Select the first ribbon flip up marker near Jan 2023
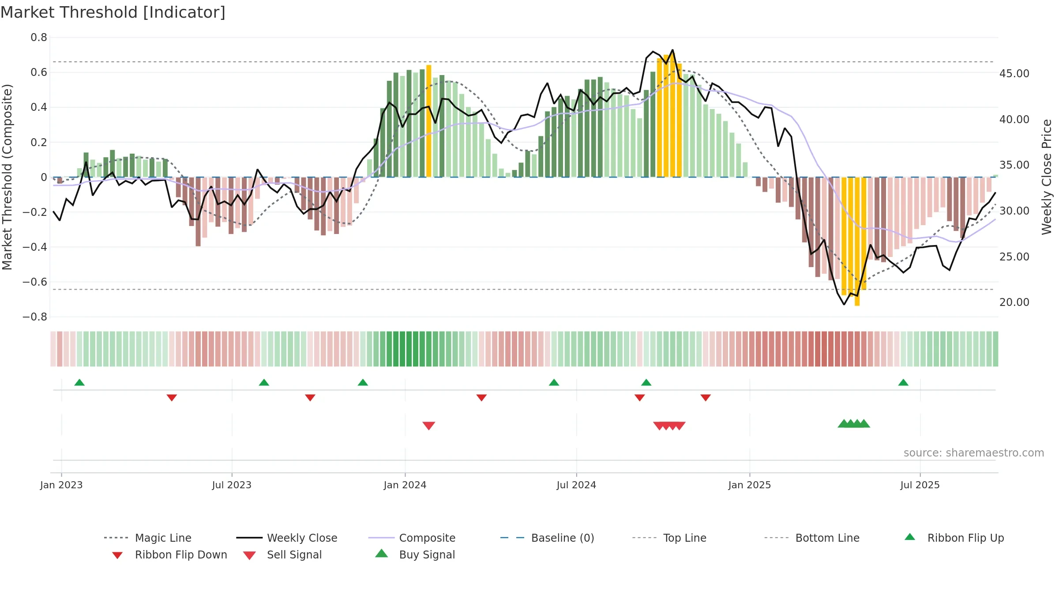Screen dimensions: 1059x596 79,382
